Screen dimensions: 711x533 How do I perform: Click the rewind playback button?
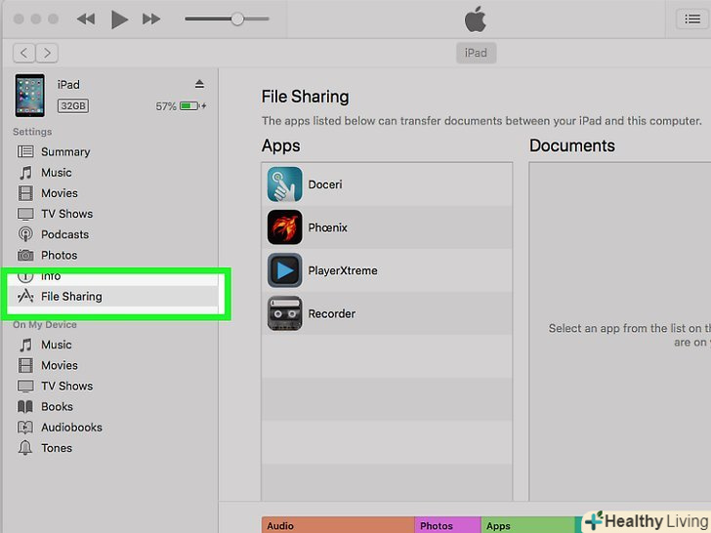point(86,20)
